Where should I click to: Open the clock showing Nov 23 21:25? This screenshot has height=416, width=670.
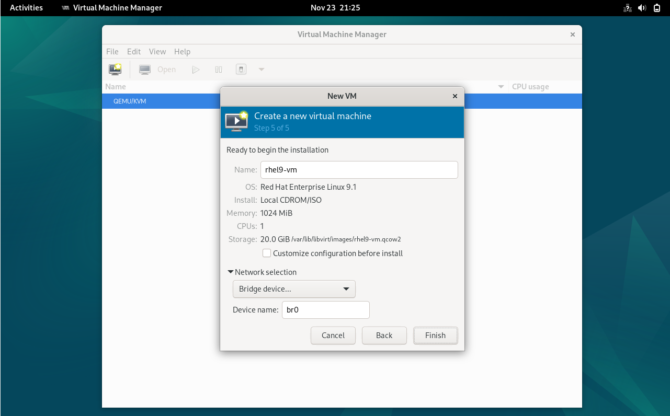pyautogui.click(x=335, y=8)
